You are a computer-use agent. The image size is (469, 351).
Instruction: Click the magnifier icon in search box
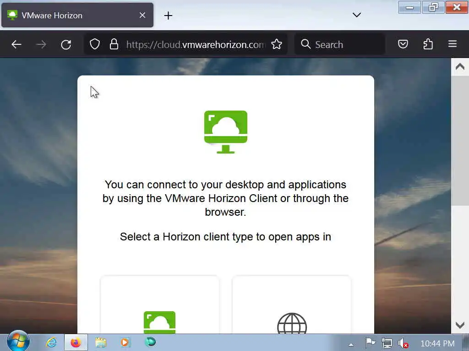point(305,44)
